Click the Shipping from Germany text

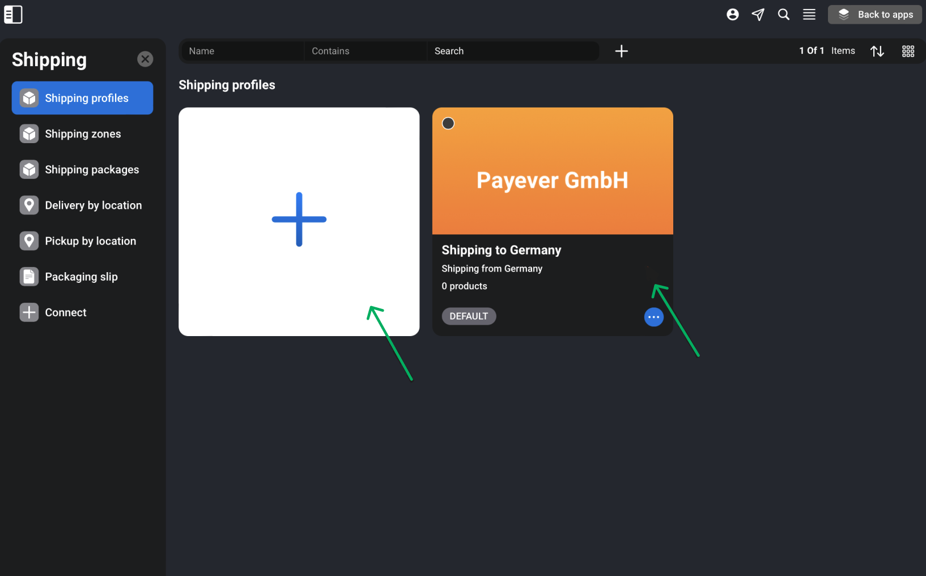(492, 269)
